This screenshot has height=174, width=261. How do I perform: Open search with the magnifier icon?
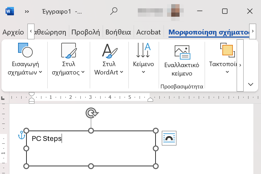pos(114,11)
